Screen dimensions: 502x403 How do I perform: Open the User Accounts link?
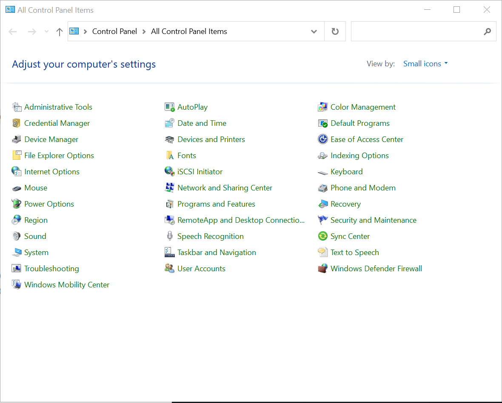[x=201, y=269]
